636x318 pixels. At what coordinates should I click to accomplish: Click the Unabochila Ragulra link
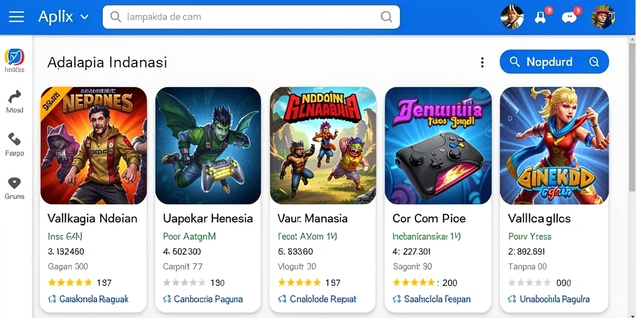pyautogui.click(x=548, y=299)
